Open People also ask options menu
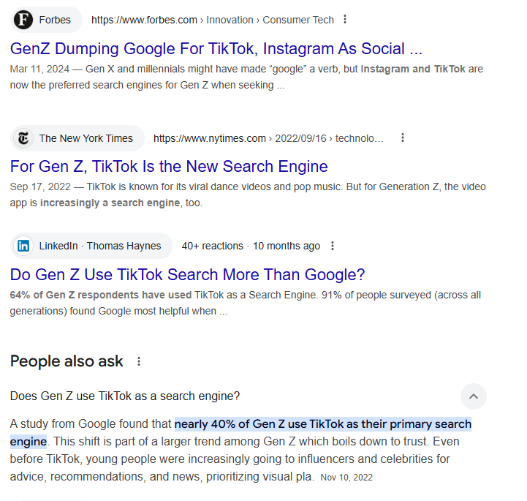 [139, 361]
